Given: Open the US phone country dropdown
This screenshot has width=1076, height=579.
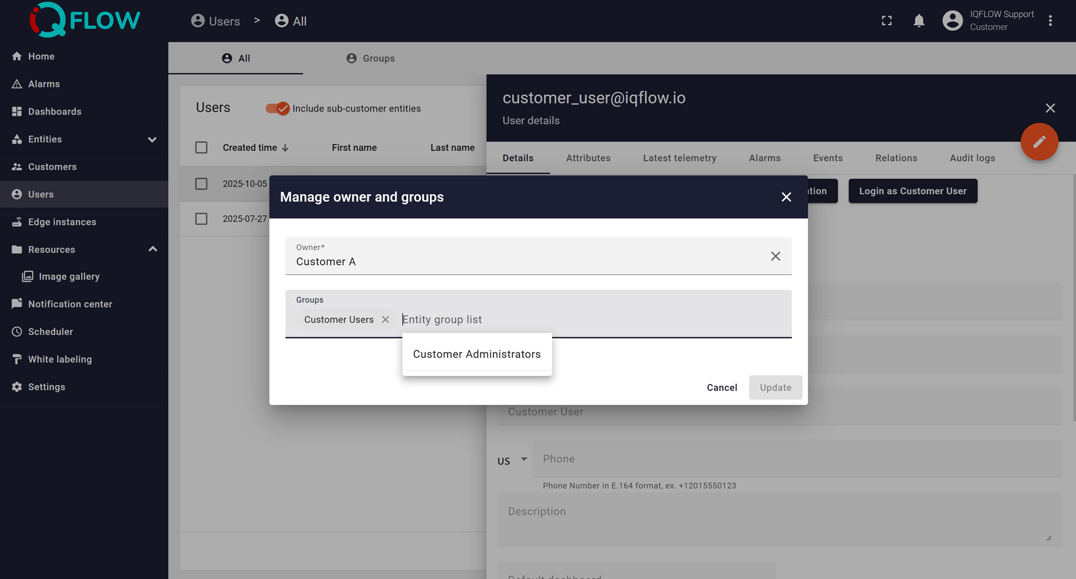Looking at the screenshot, I should (x=512, y=461).
